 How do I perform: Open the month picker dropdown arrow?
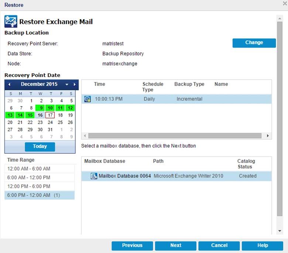coord(67,84)
